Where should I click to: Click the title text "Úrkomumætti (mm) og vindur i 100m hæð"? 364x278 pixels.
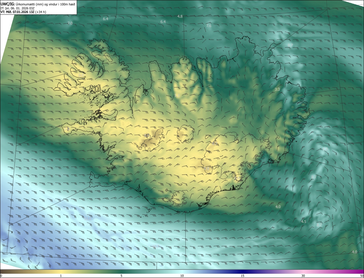[45, 4]
